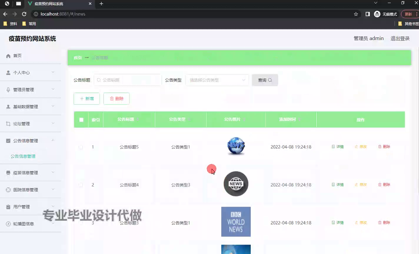Click 删除 batch delete button
This screenshot has height=254, width=419.
coord(117,98)
